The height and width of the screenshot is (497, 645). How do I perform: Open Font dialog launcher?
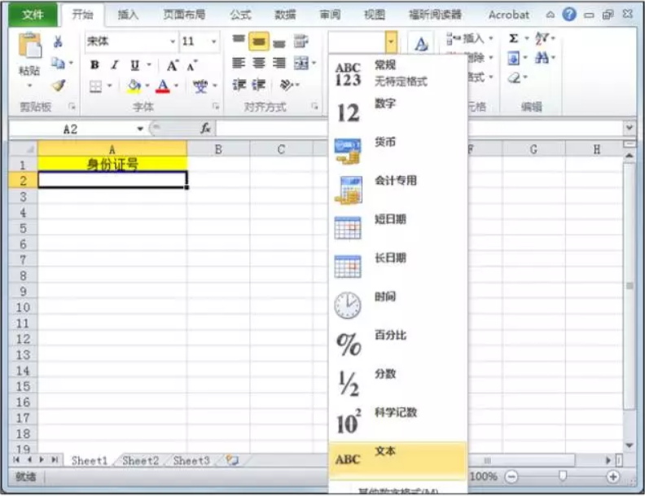tap(216, 107)
